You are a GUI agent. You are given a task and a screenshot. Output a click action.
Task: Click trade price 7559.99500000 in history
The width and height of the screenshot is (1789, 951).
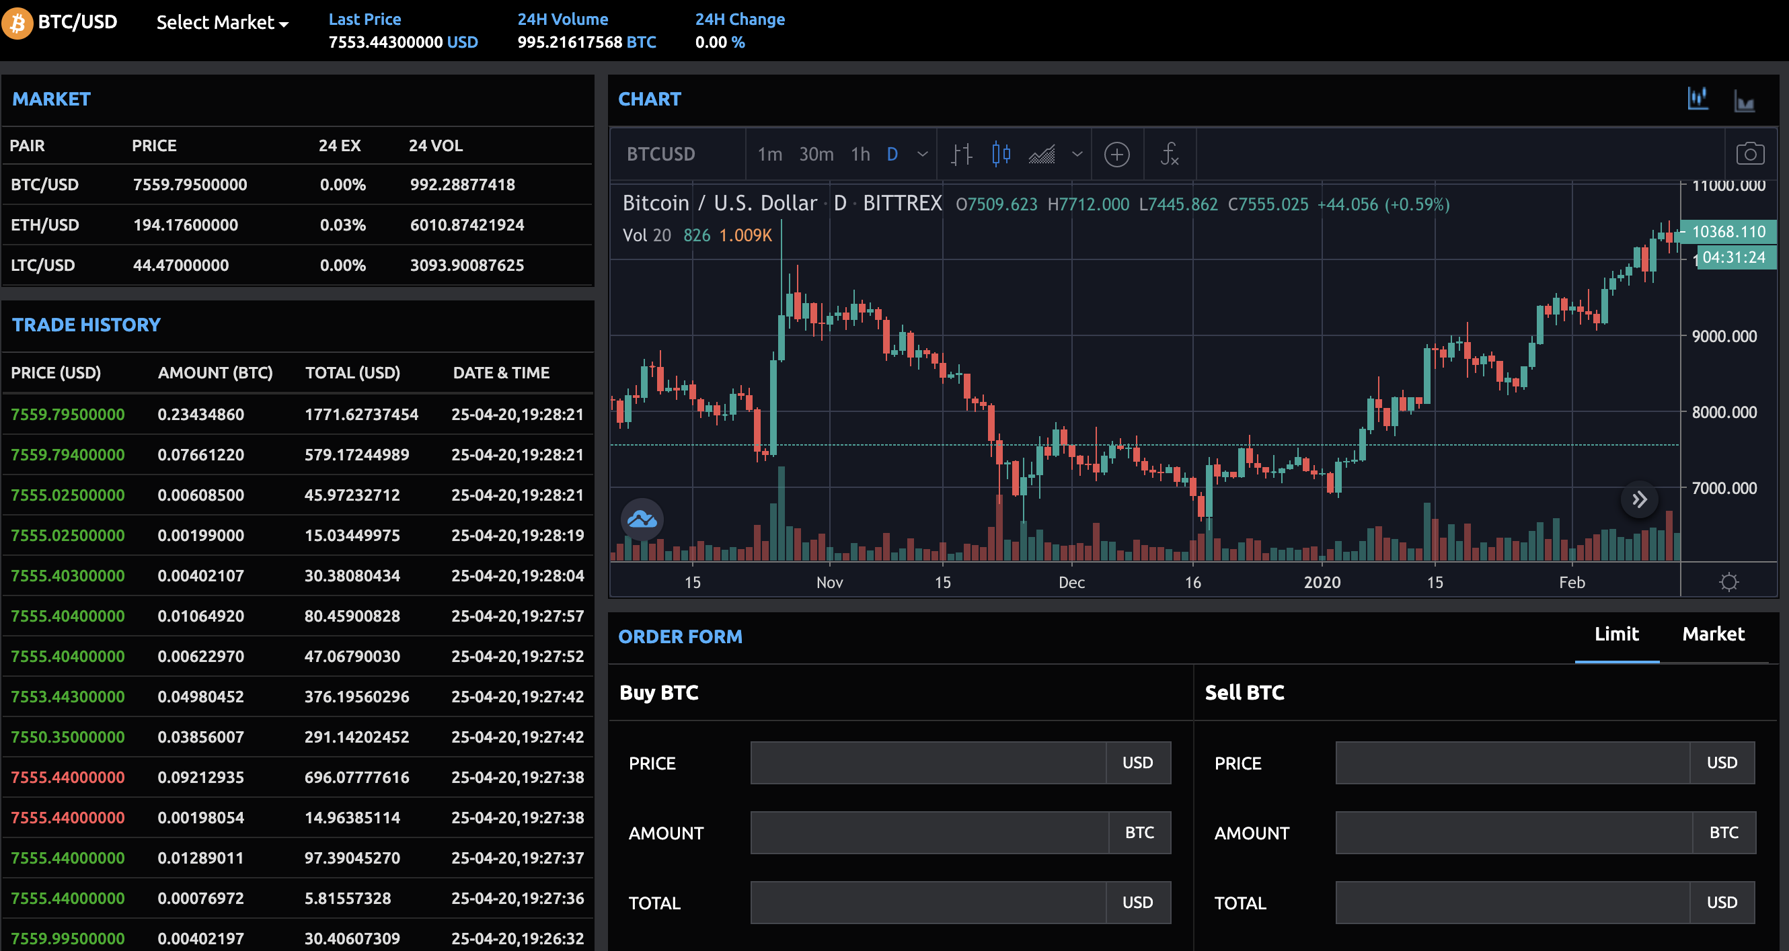(67, 938)
